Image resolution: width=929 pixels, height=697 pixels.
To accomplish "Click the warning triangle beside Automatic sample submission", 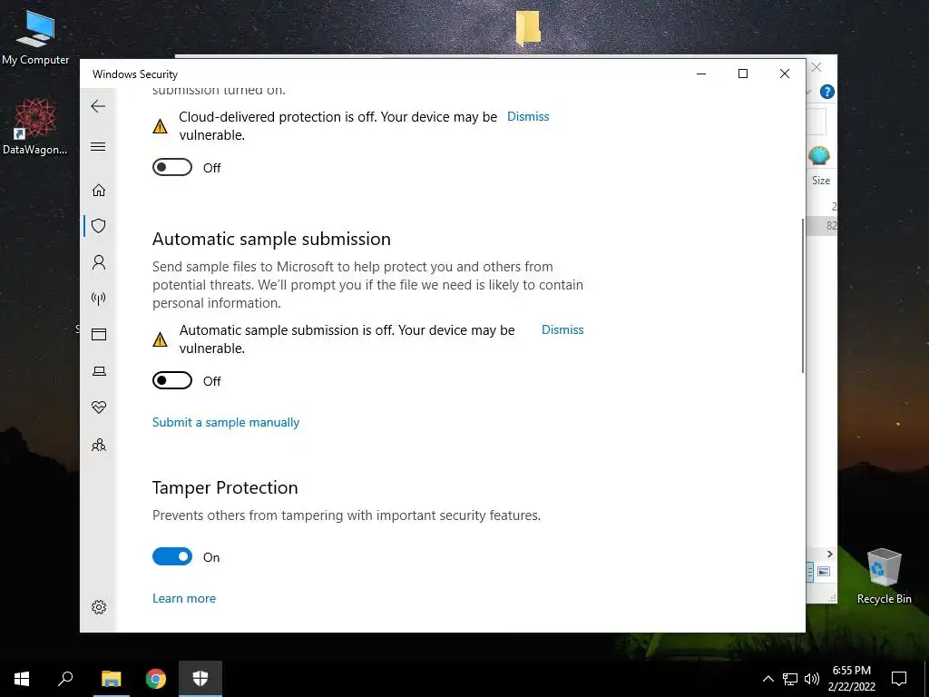I will pyautogui.click(x=160, y=339).
